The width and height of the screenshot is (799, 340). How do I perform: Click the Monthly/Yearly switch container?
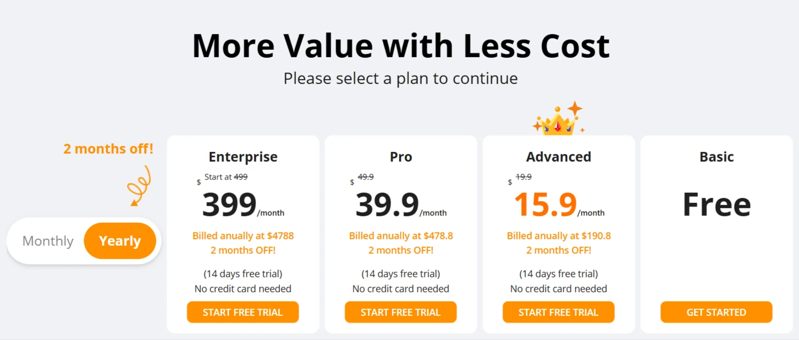click(x=83, y=241)
